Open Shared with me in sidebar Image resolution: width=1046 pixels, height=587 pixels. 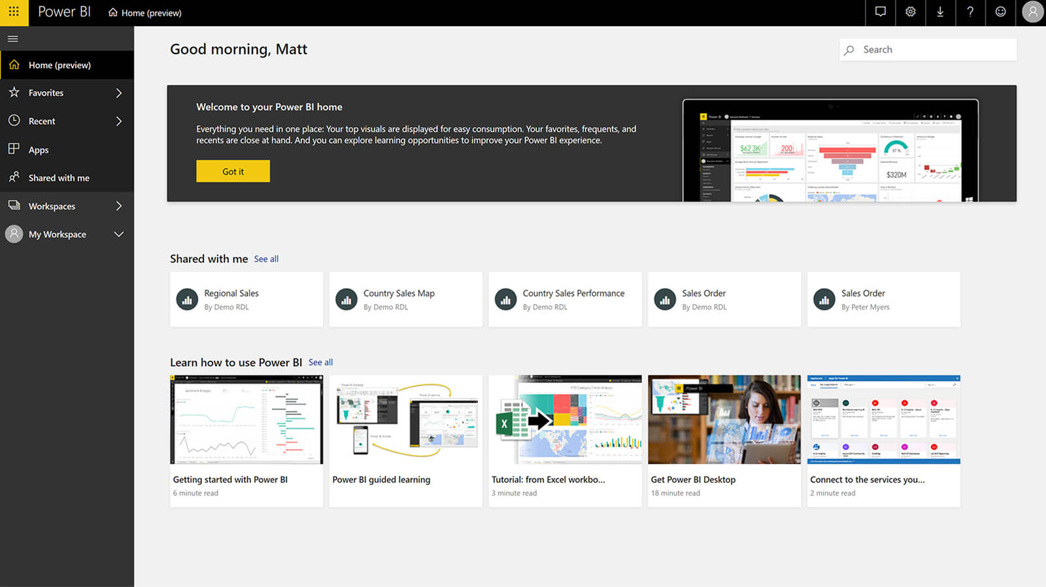pyautogui.click(x=59, y=178)
